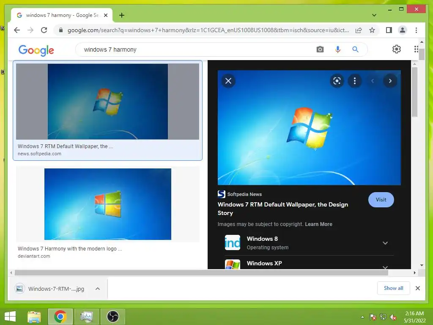Click the network tray icon
The image size is (433, 325).
pos(383,317)
